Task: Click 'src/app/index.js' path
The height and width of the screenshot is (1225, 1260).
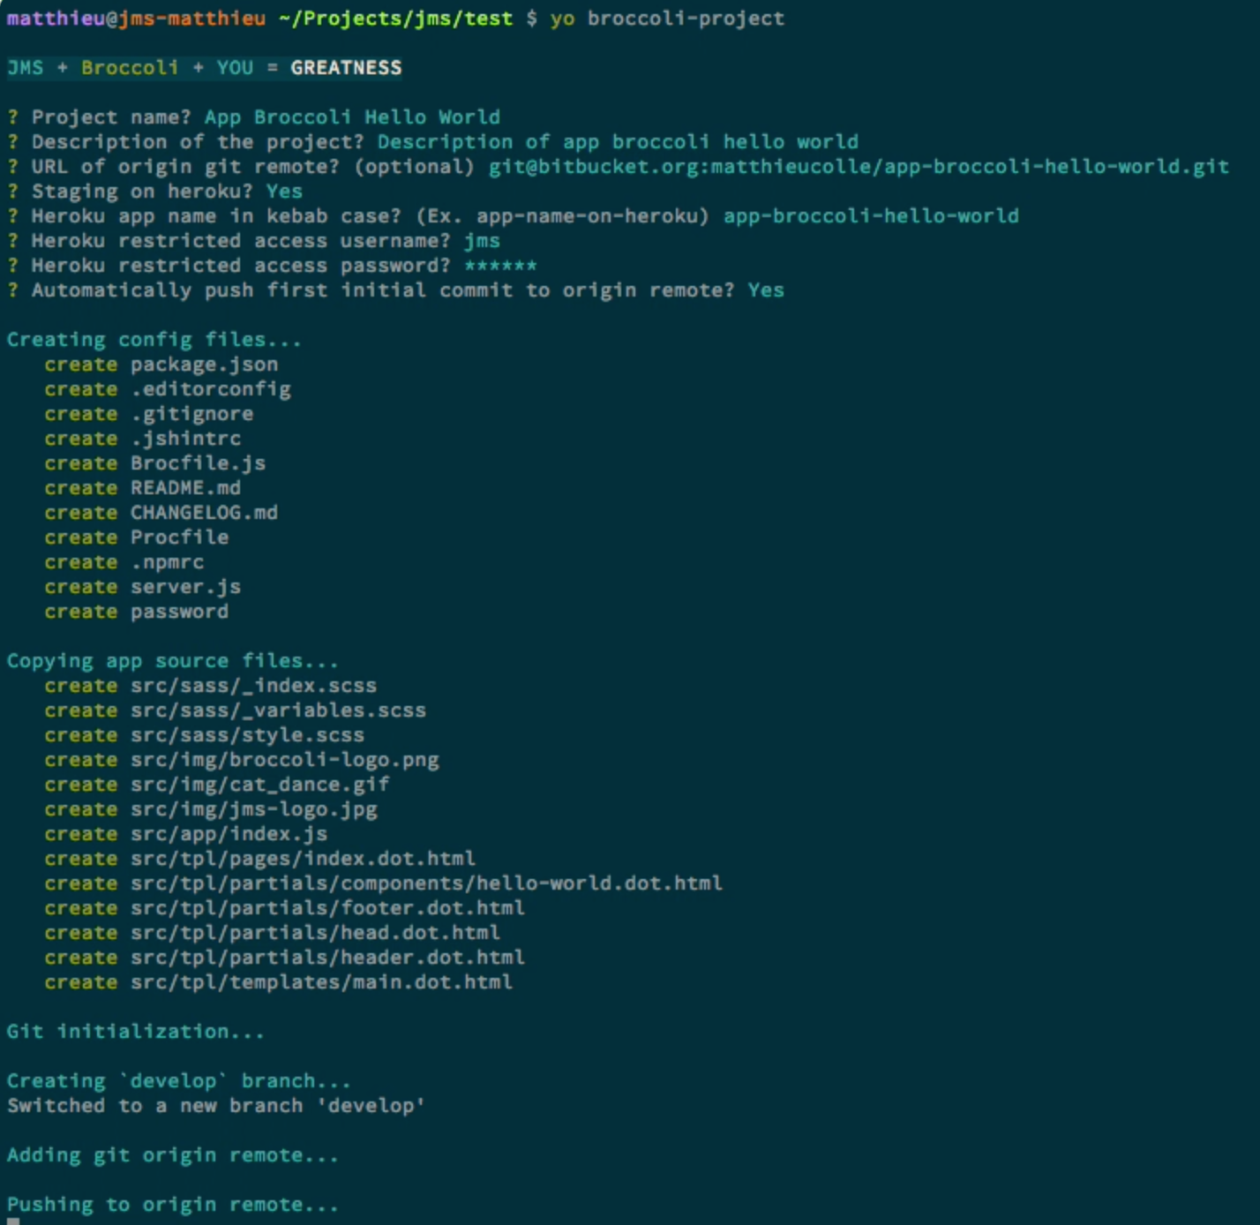Action: pyautogui.click(x=229, y=834)
